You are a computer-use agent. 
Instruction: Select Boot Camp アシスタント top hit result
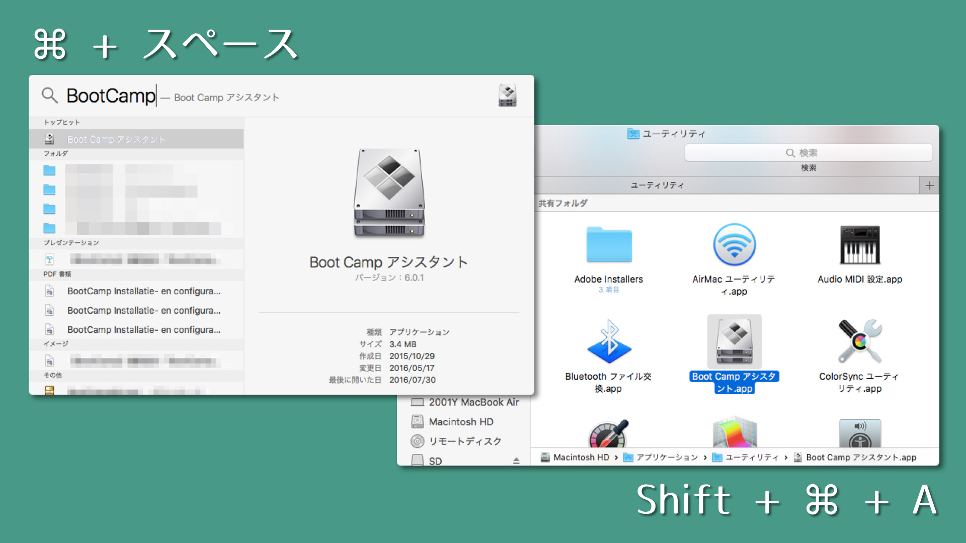click(136, 139)
